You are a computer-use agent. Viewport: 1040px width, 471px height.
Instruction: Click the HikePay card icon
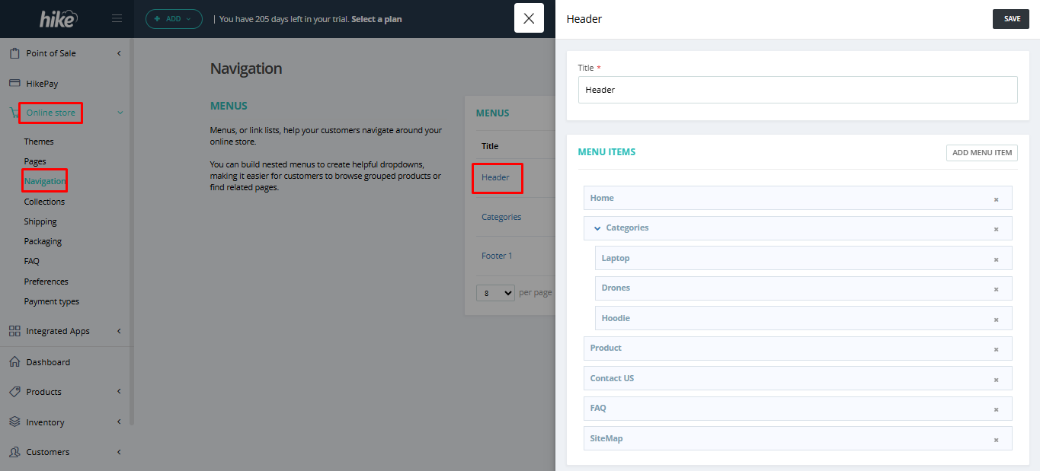[14, 84]
